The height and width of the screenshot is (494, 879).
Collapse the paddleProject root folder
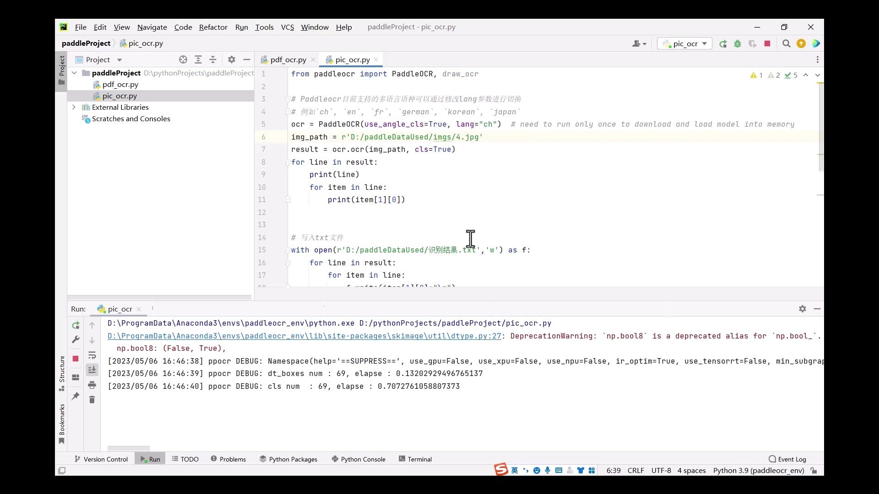coord(74,73)
